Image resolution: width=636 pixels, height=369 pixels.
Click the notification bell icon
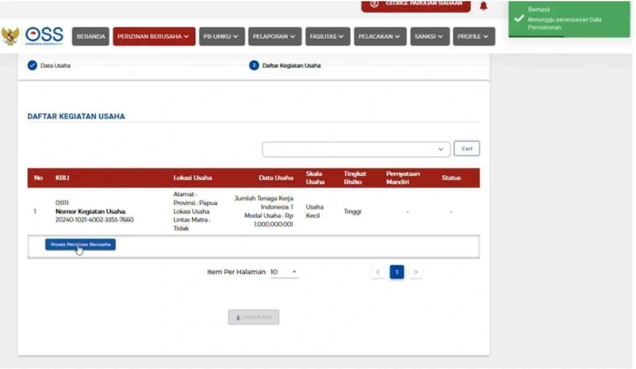click(483, 6)
